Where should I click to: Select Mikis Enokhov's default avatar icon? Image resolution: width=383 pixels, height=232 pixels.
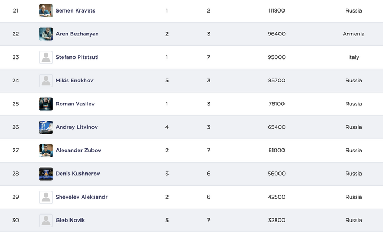(46, 81)
